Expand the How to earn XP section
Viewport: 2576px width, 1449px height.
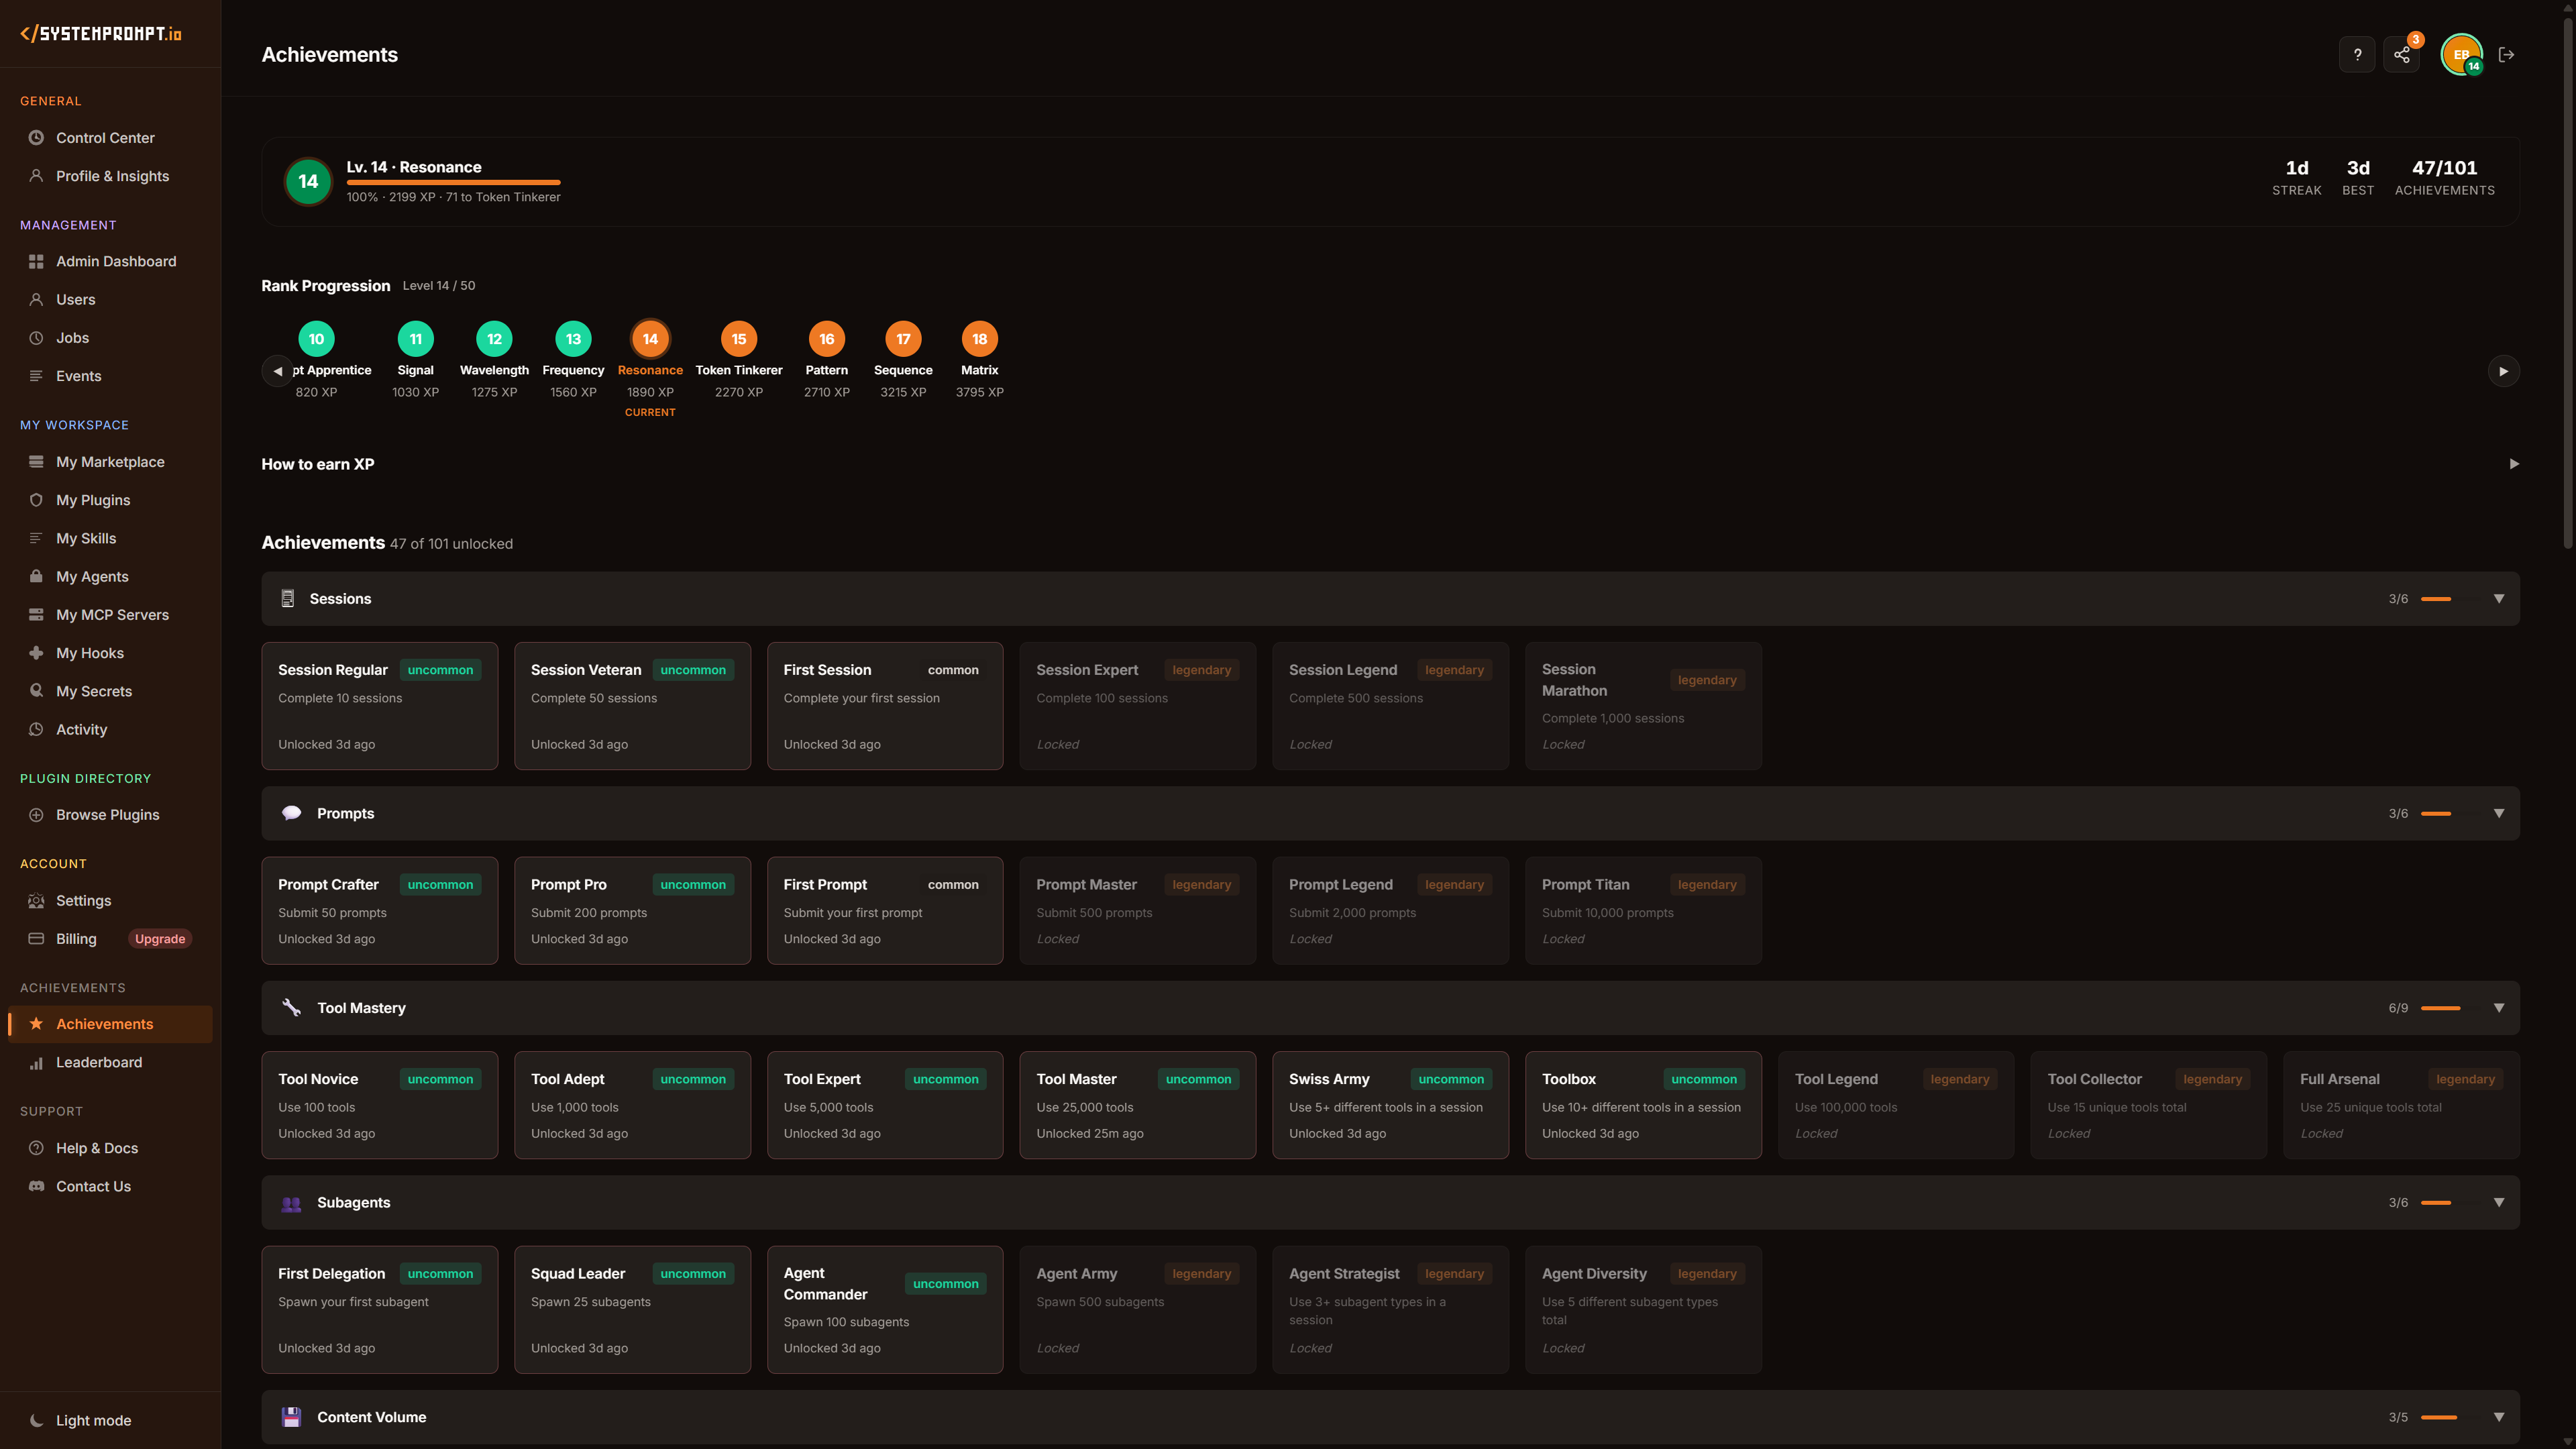2513,463
